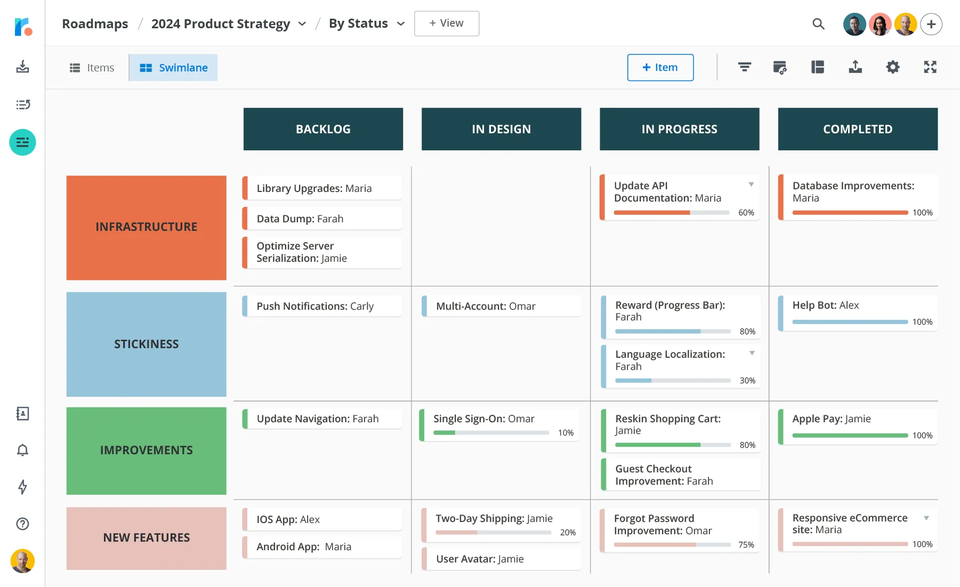Select the Swimlane view tab
Screen dimensions: 960x587
pyautogui.click(x=173, y=67)
